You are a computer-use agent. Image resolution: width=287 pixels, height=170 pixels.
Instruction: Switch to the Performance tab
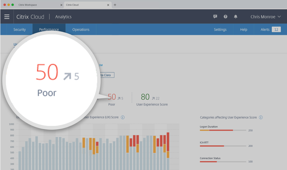[x=49, y=29]
